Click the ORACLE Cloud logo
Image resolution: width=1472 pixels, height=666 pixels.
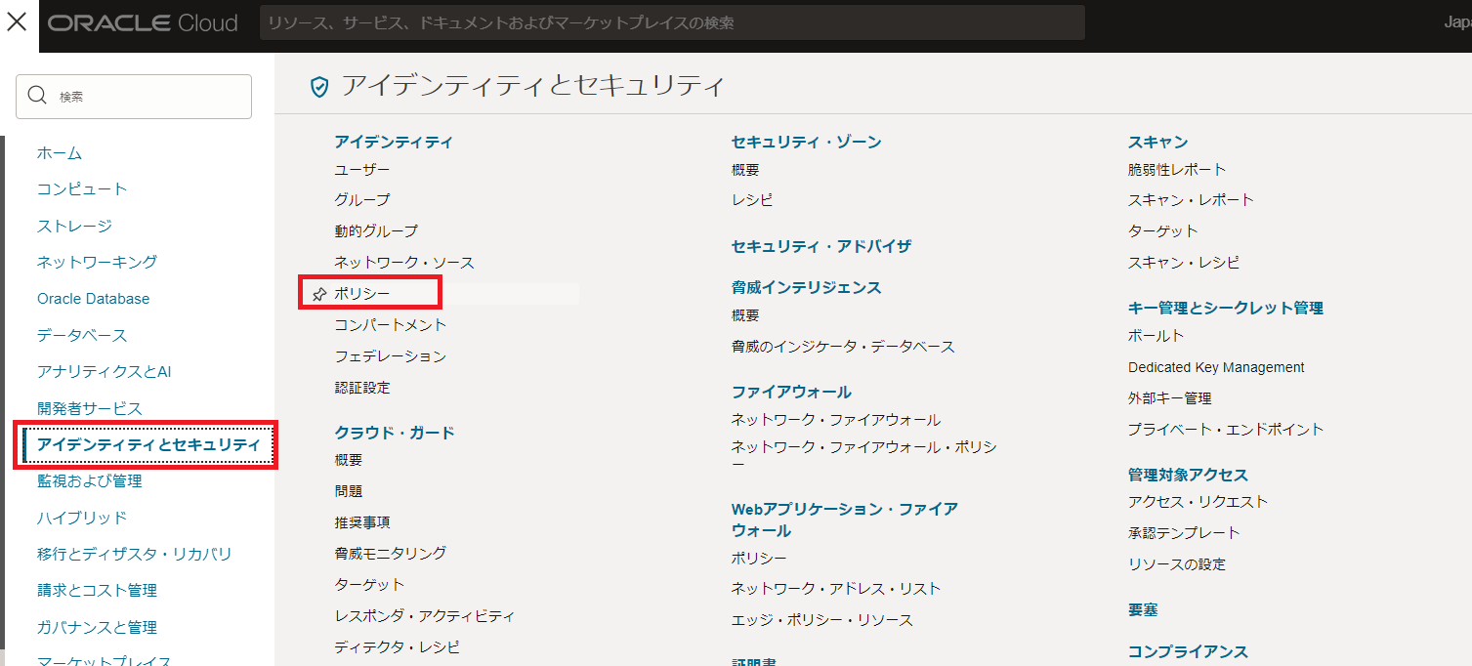pyautogui.click(x=143, y=23)
